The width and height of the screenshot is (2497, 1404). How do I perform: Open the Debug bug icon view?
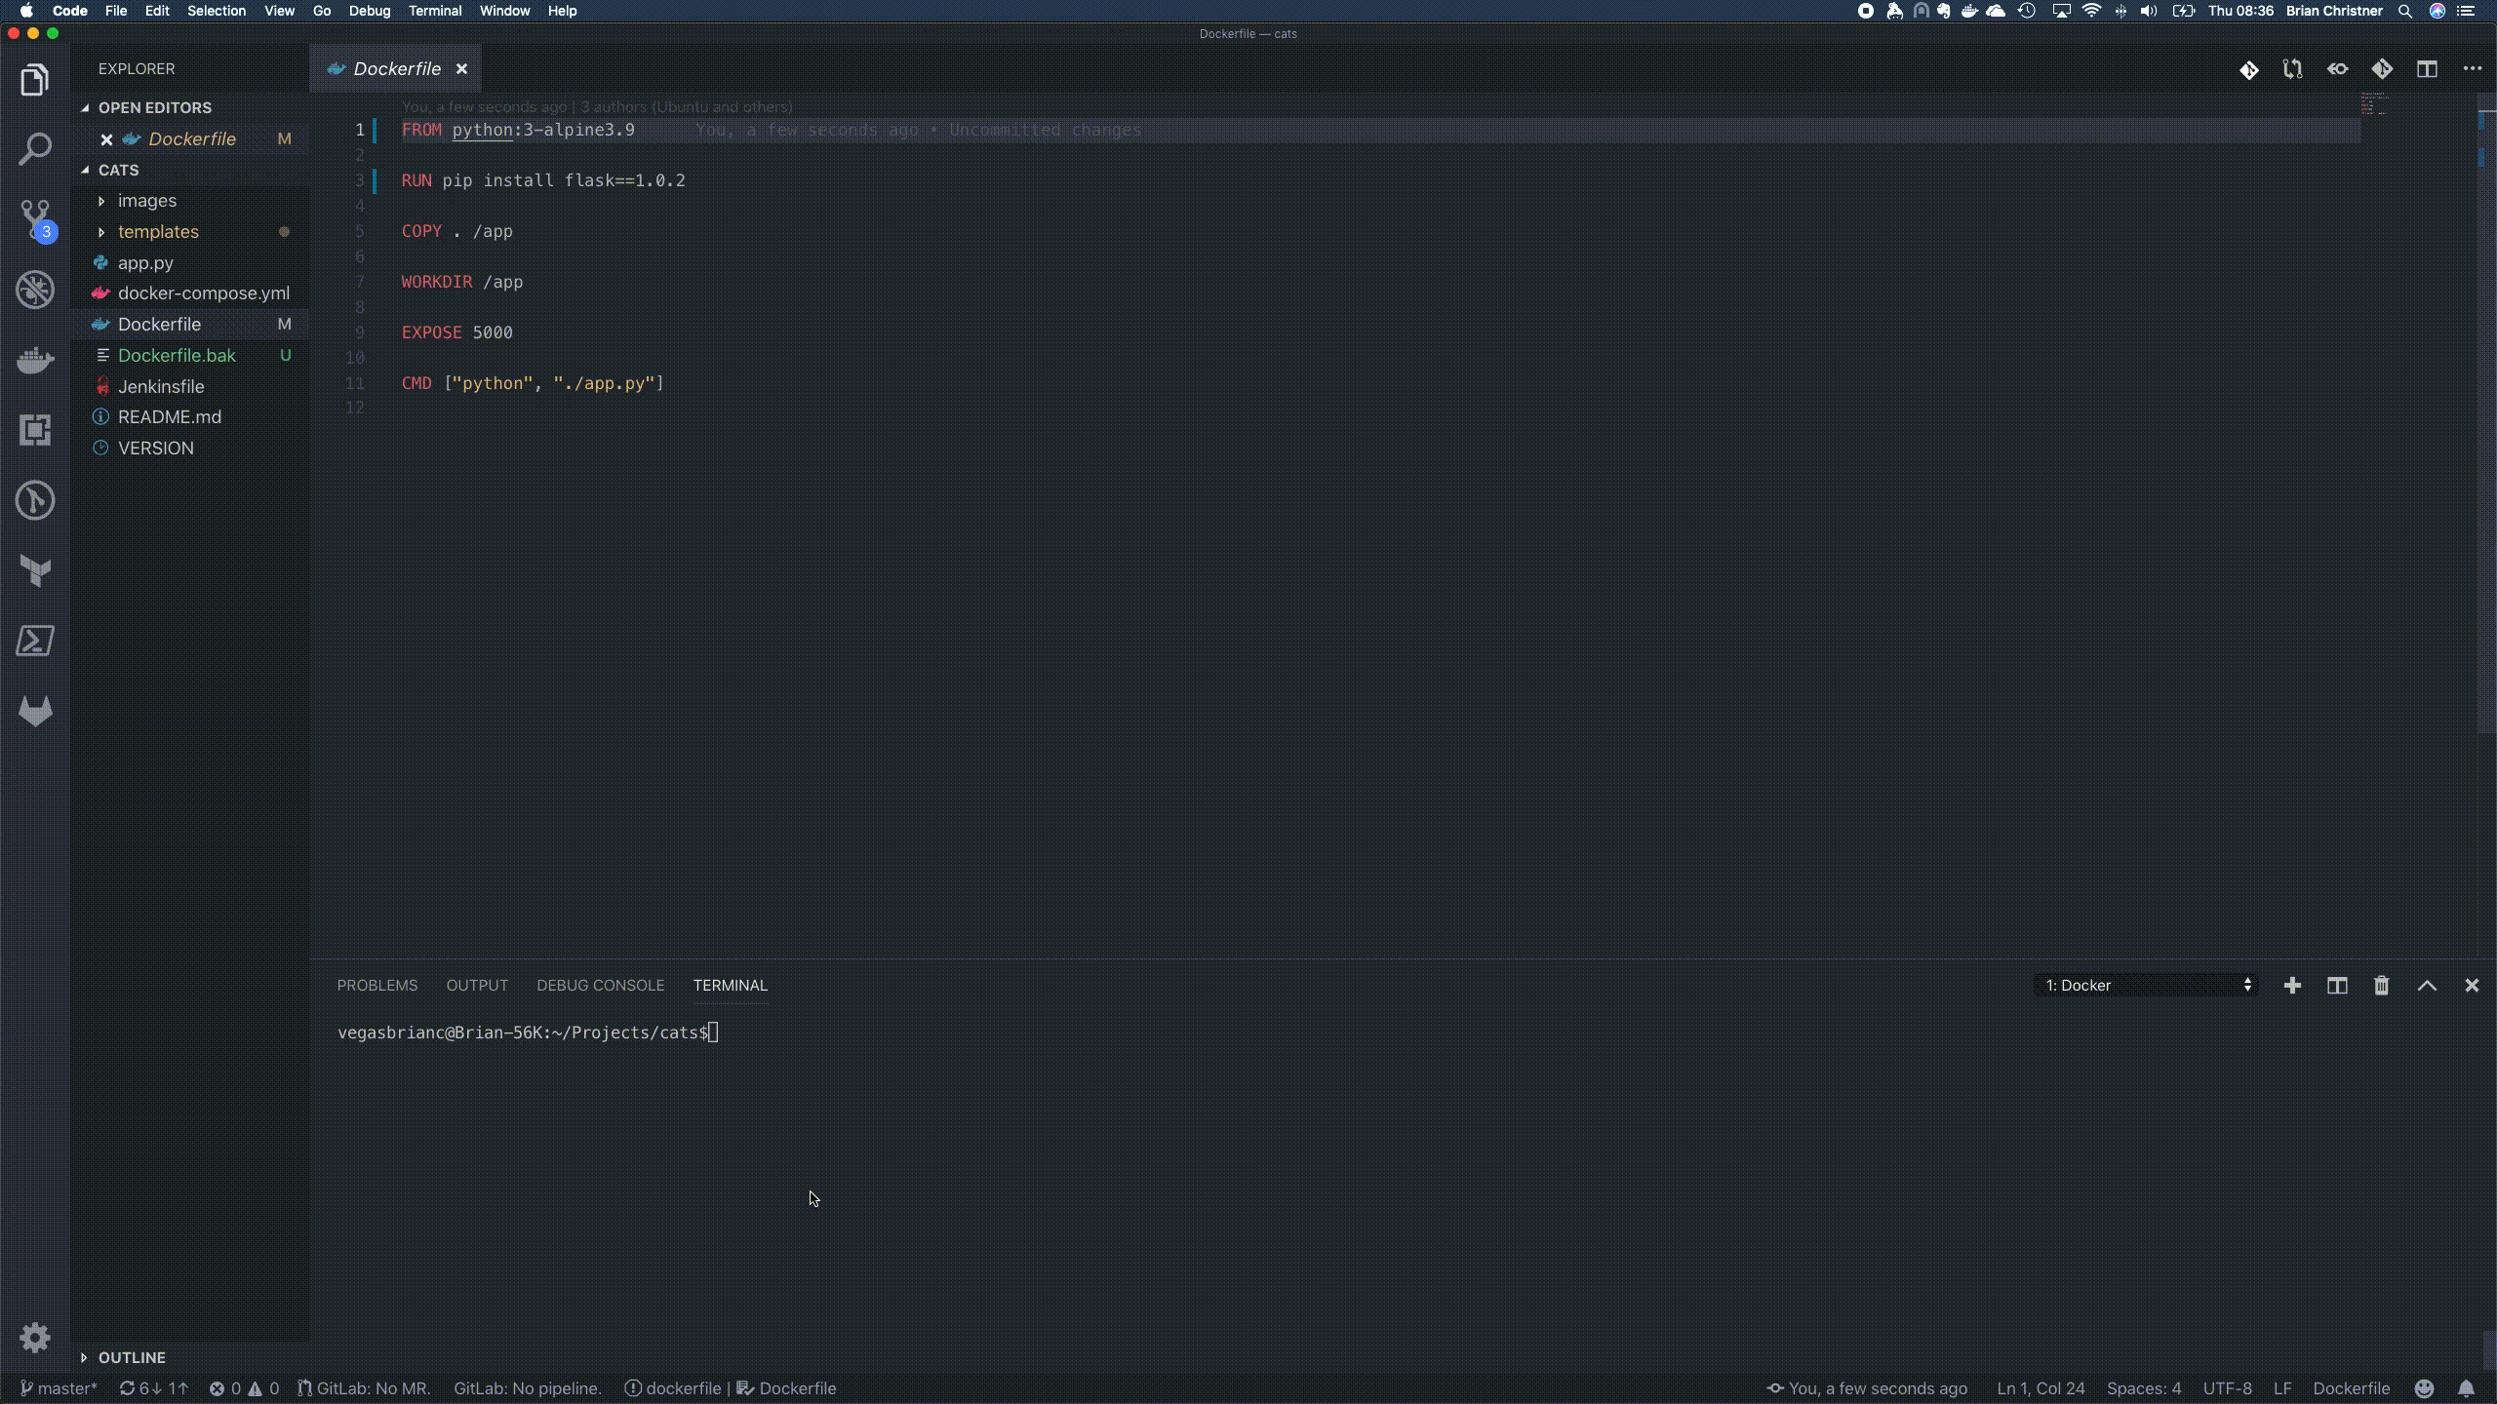35,290
